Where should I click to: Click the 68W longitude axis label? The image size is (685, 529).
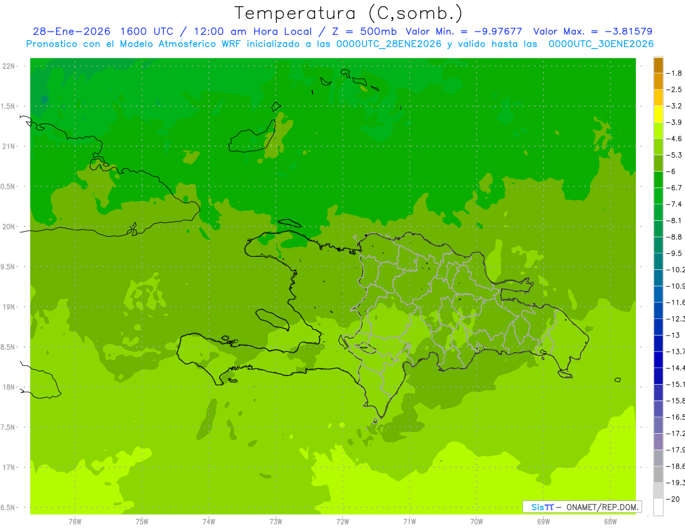click(x=610, y=522)
